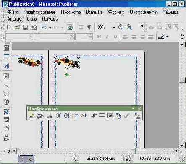Select the WordArt tool in left toolbar

click(6, 66)
